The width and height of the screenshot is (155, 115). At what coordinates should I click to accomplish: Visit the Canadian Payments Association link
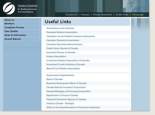(63, 40)
